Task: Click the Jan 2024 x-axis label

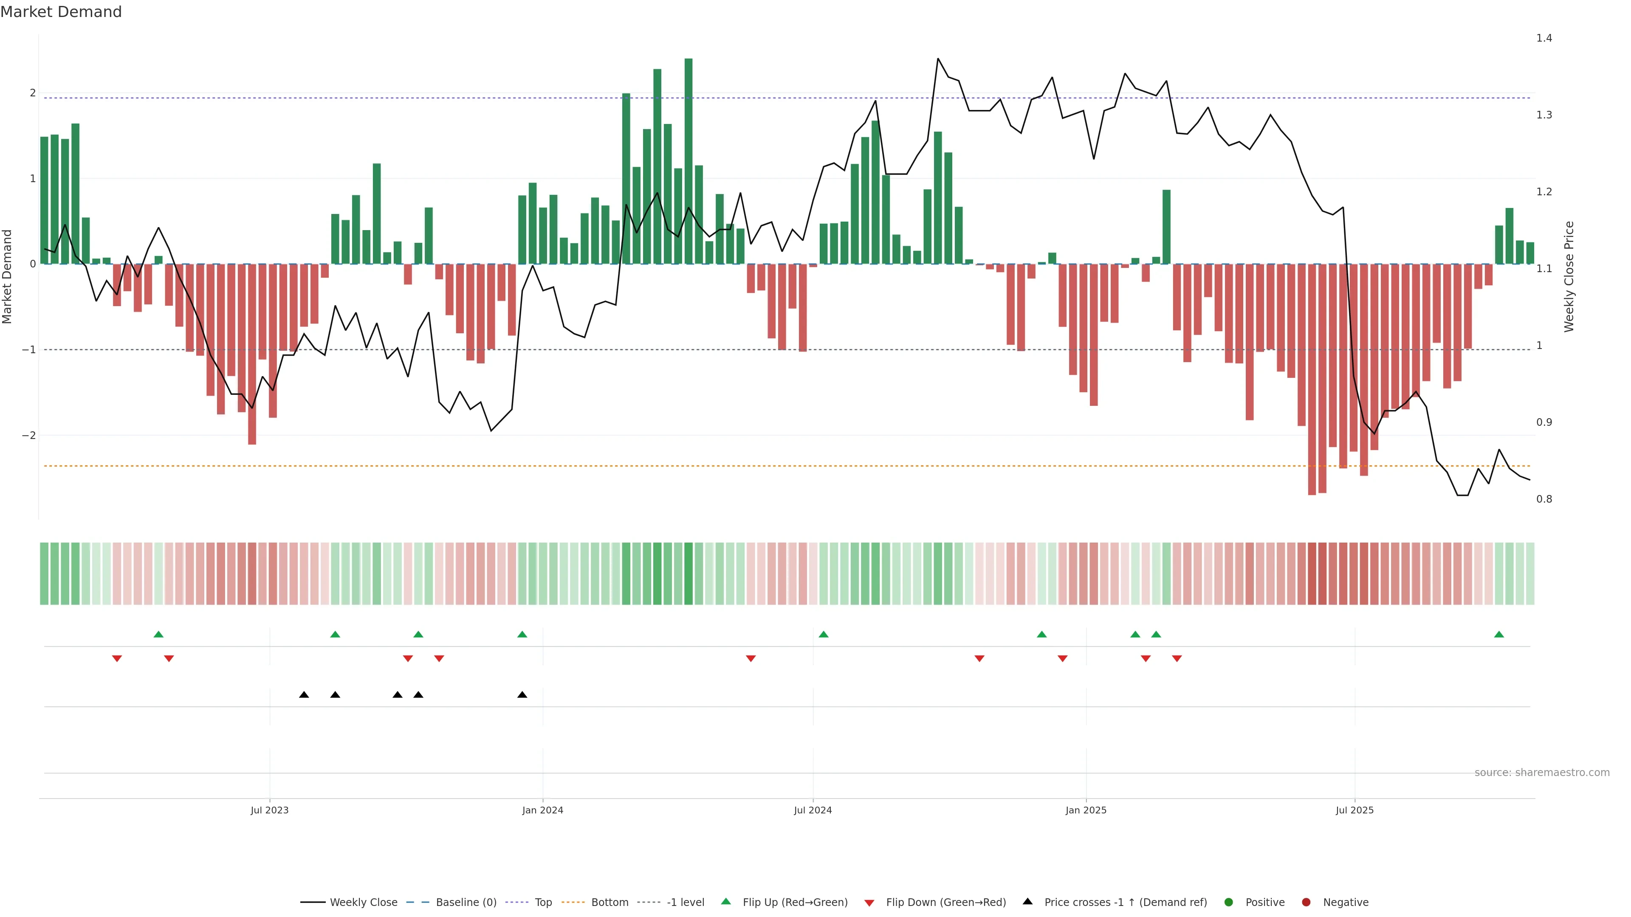Action: [543, 811]
